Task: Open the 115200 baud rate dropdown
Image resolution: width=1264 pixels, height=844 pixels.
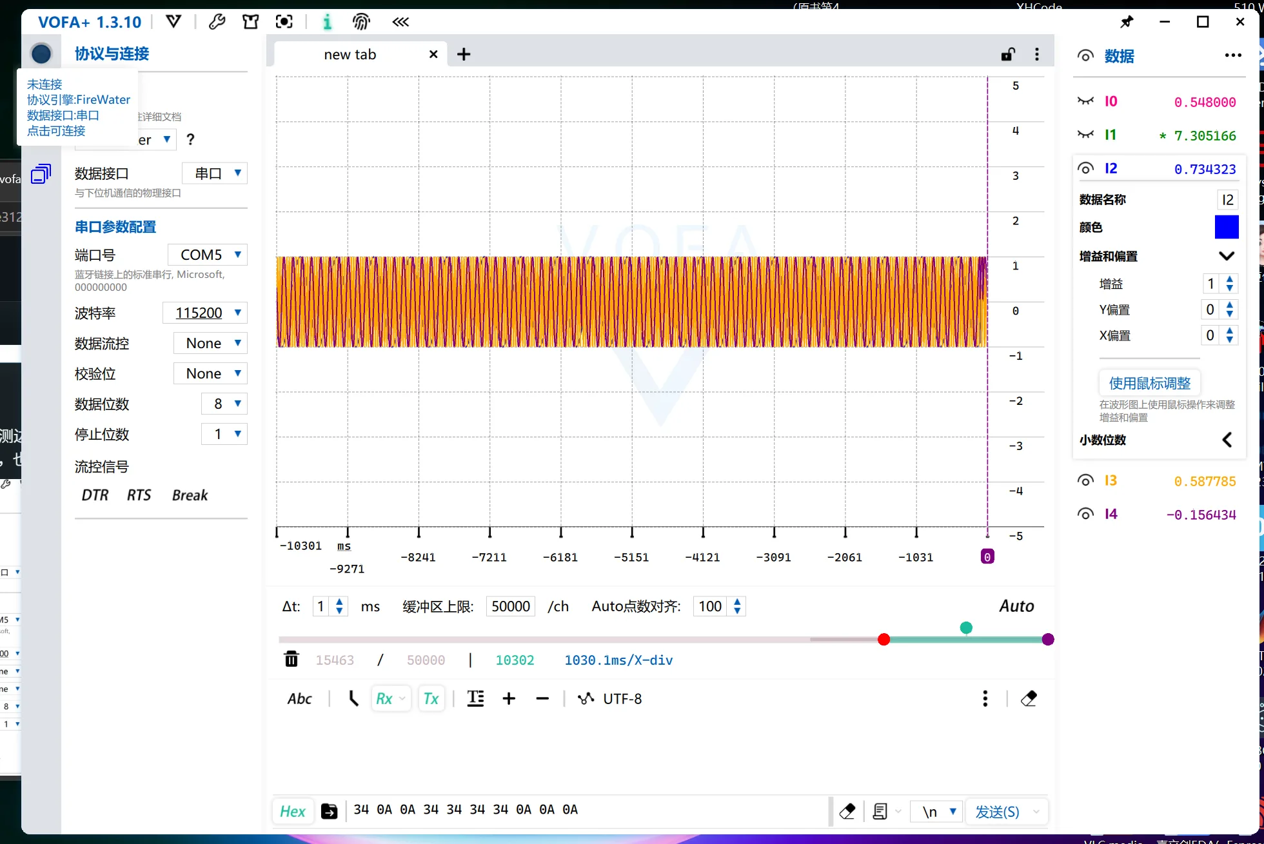Action: coord(205,313)
